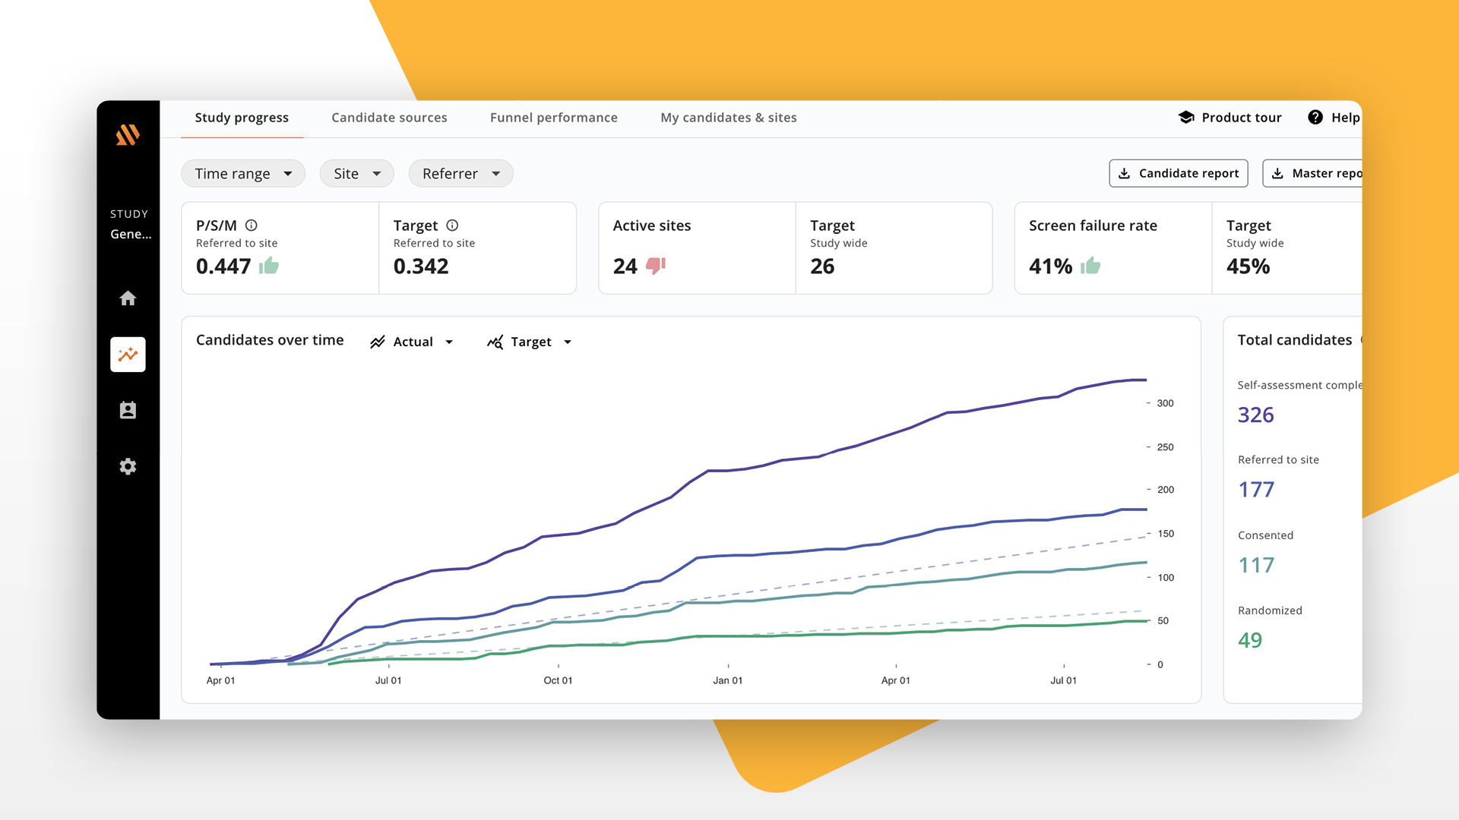Open the home dashboard from the sidebar

point(128,298)
